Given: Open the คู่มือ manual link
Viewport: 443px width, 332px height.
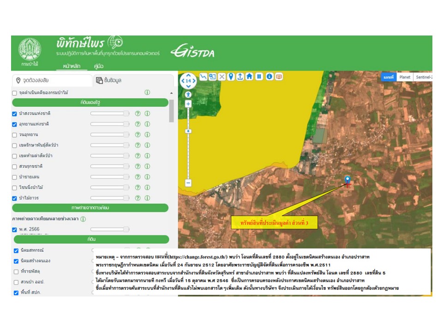Looking at the screenshot, I should coord(98,66).
